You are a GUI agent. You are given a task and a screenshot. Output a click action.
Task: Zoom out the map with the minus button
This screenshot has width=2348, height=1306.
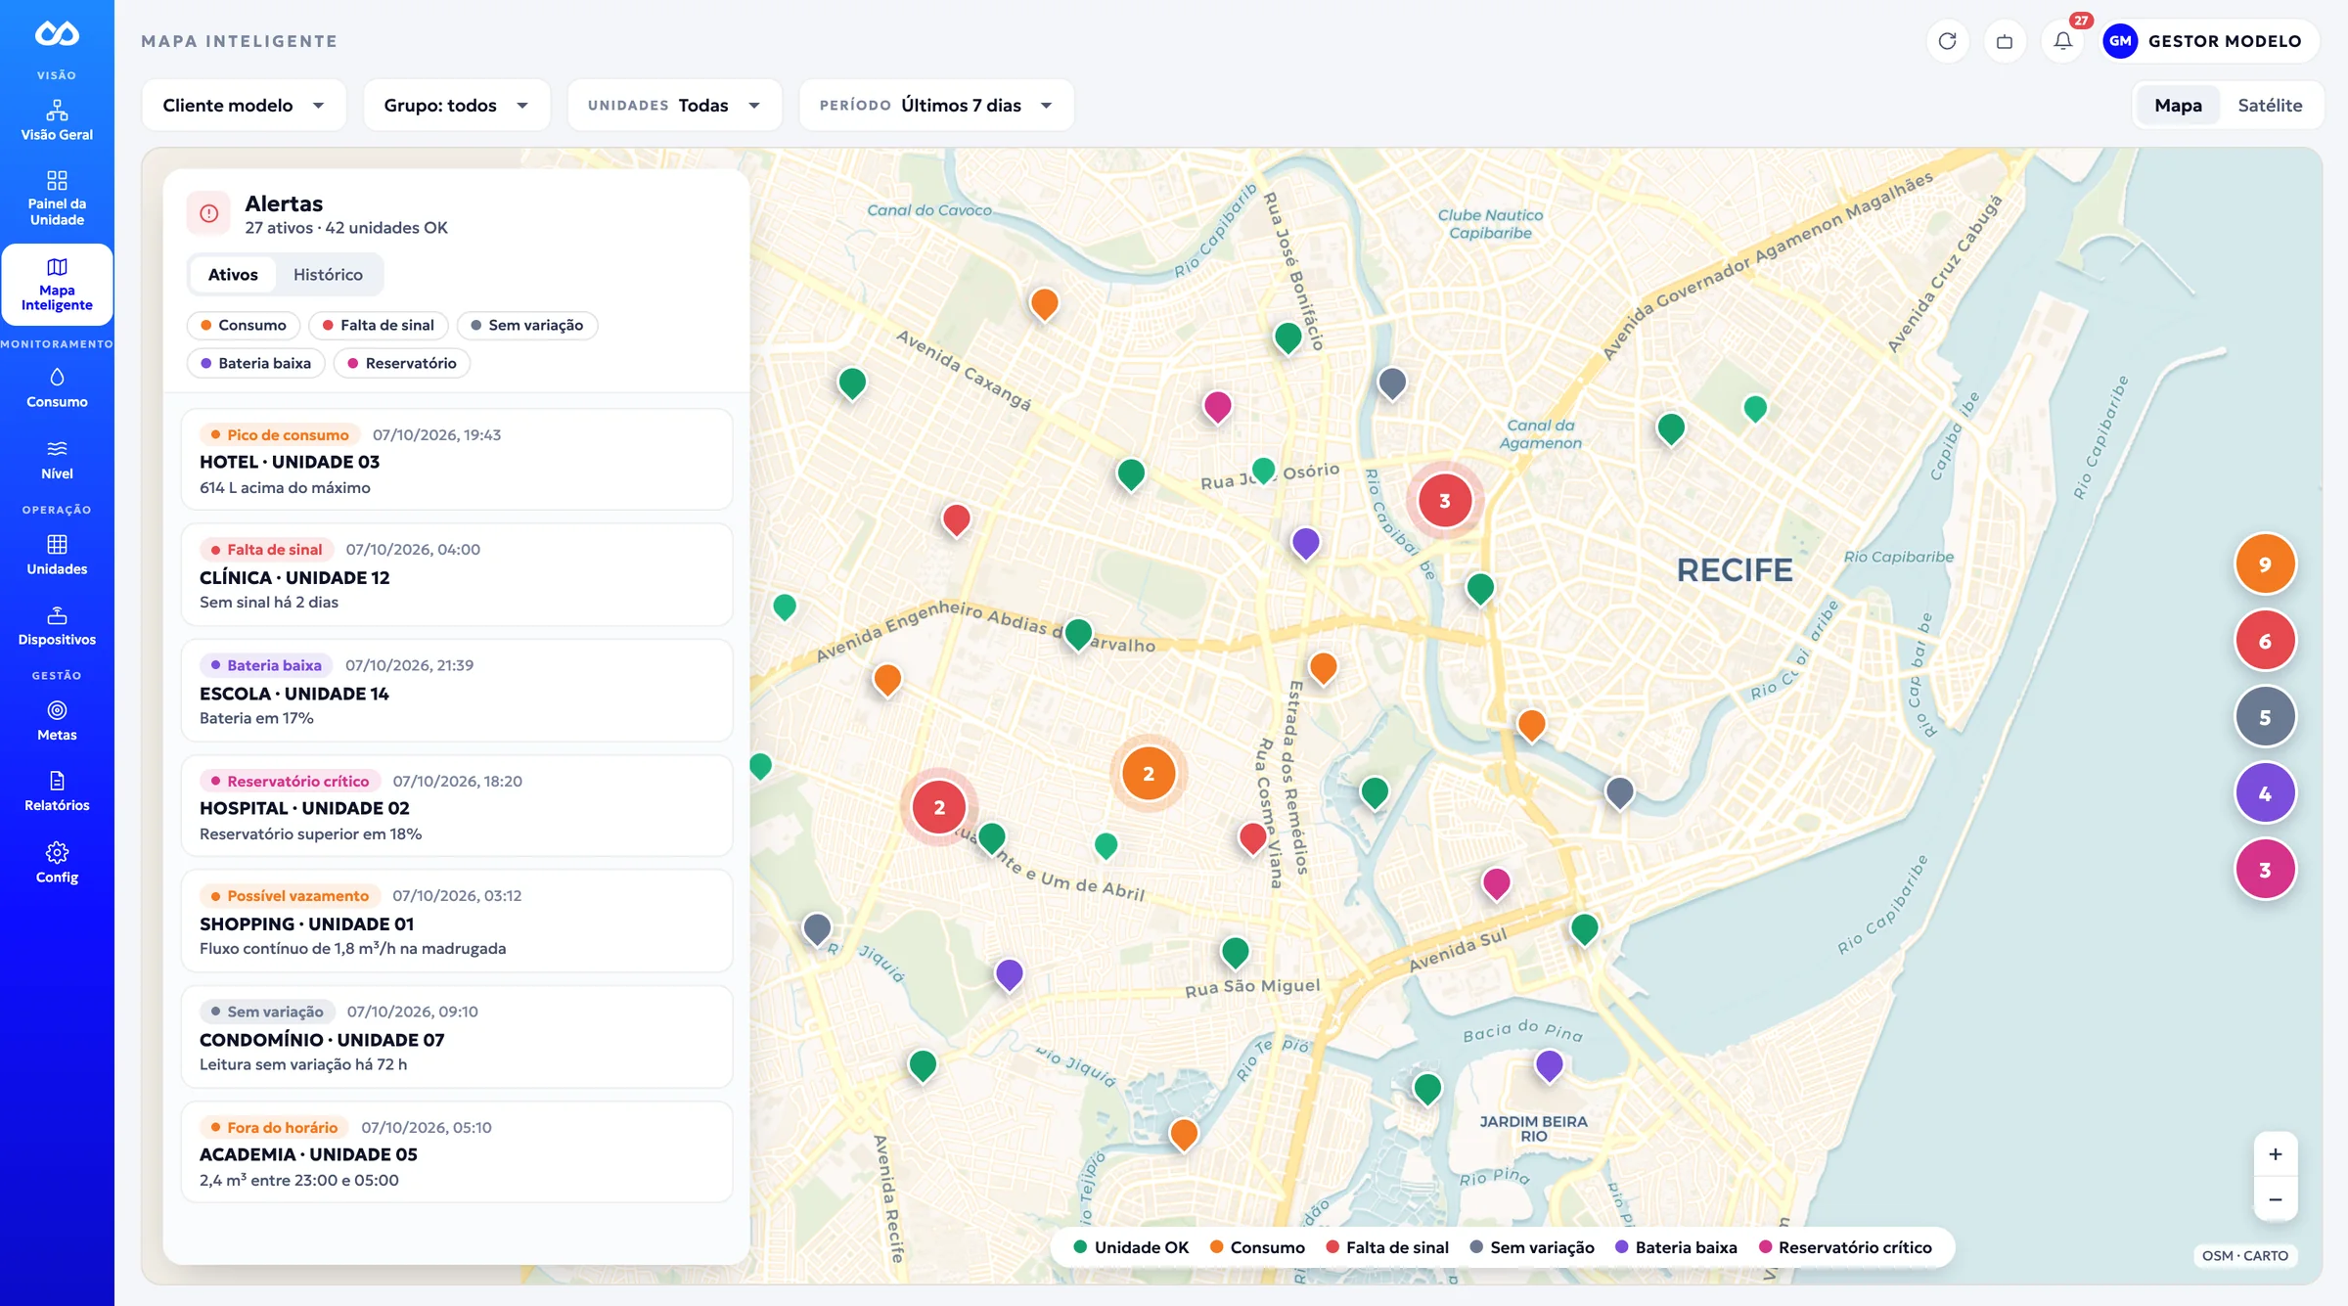point(2276,1199)
